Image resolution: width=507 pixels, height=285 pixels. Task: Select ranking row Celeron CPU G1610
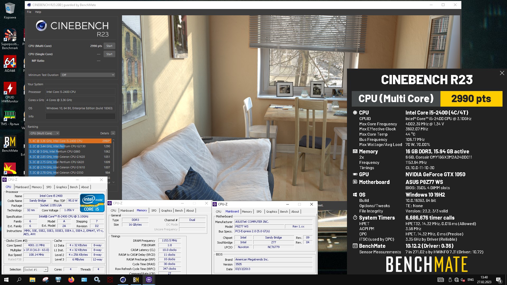70,167
